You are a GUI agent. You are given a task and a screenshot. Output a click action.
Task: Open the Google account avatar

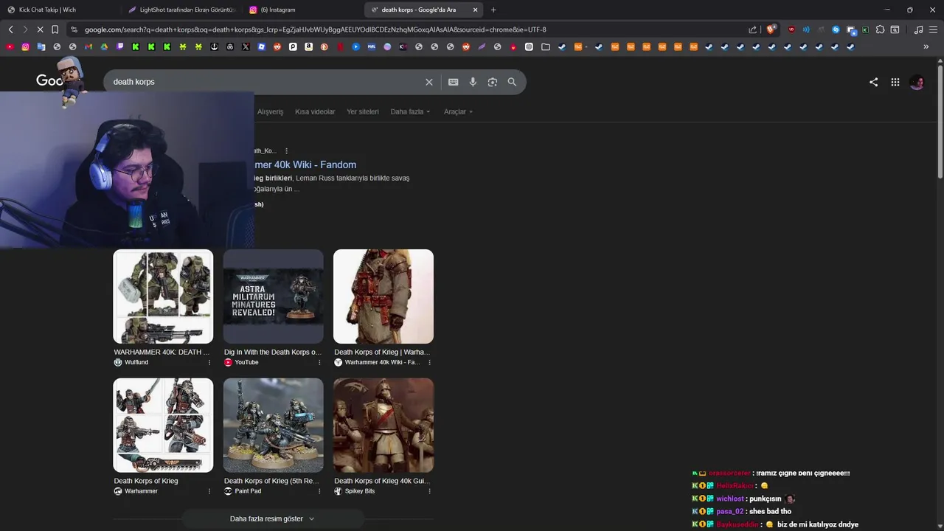pyautogui.click(x=917, y=82)
